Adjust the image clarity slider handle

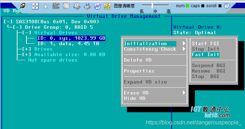point(152,5)
